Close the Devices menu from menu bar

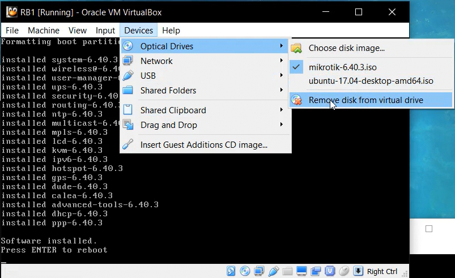pyautogui.click(x=139, y=31)
